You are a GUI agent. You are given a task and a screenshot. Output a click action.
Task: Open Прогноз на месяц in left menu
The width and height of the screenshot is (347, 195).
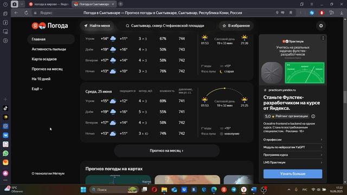click(47, 69)
